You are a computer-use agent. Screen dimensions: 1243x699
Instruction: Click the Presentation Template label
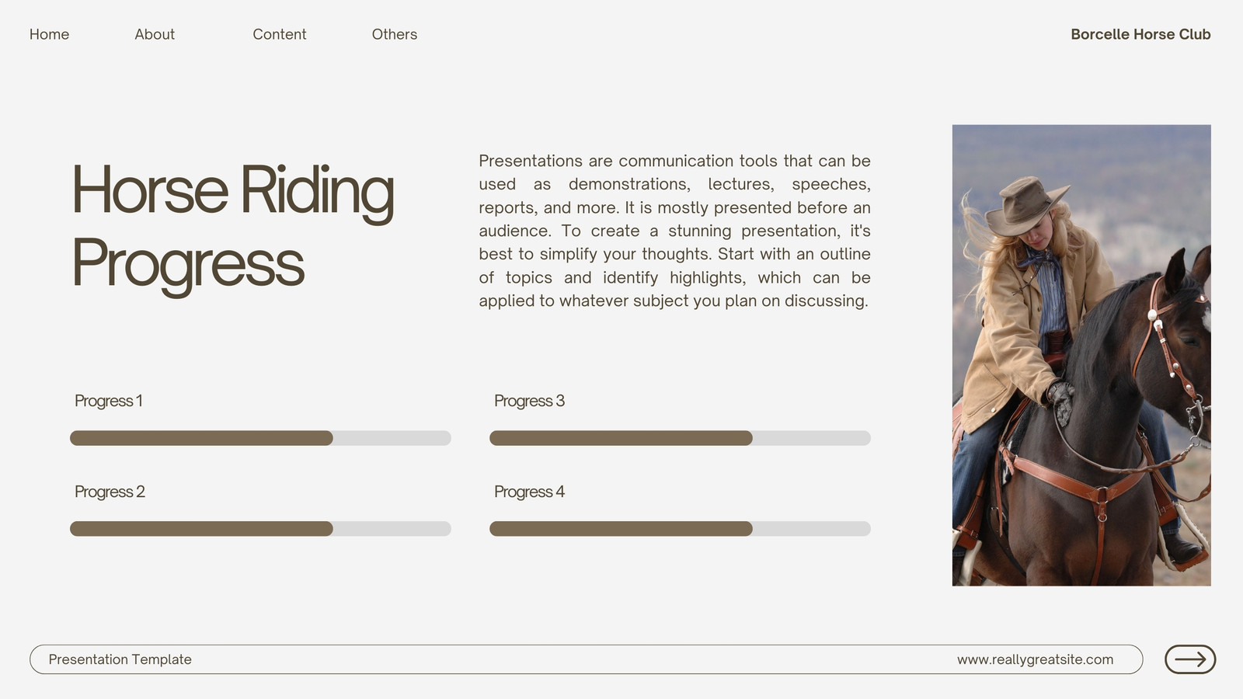tap(120, 659)
